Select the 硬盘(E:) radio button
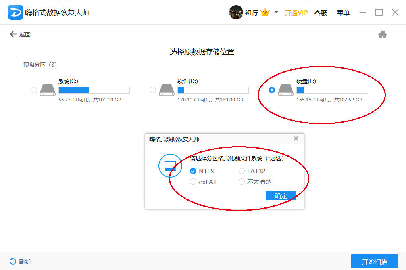The image size is (406, 270). [x=271, y=90]
